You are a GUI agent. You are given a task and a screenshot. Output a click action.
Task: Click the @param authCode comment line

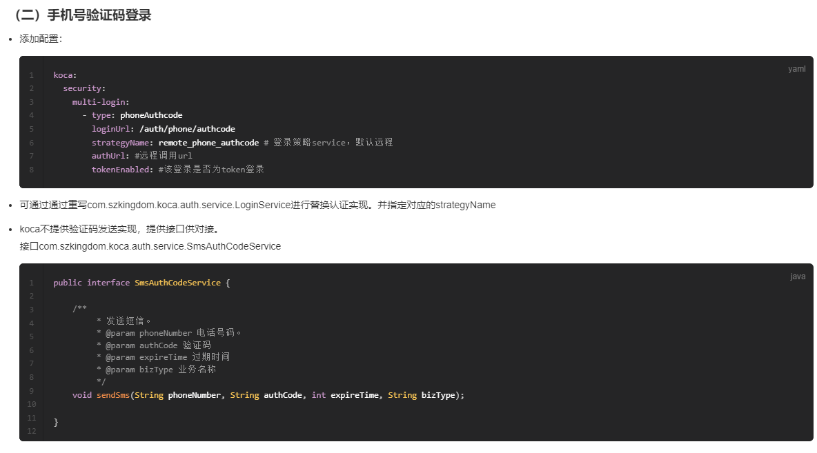(x=158, y=345)
